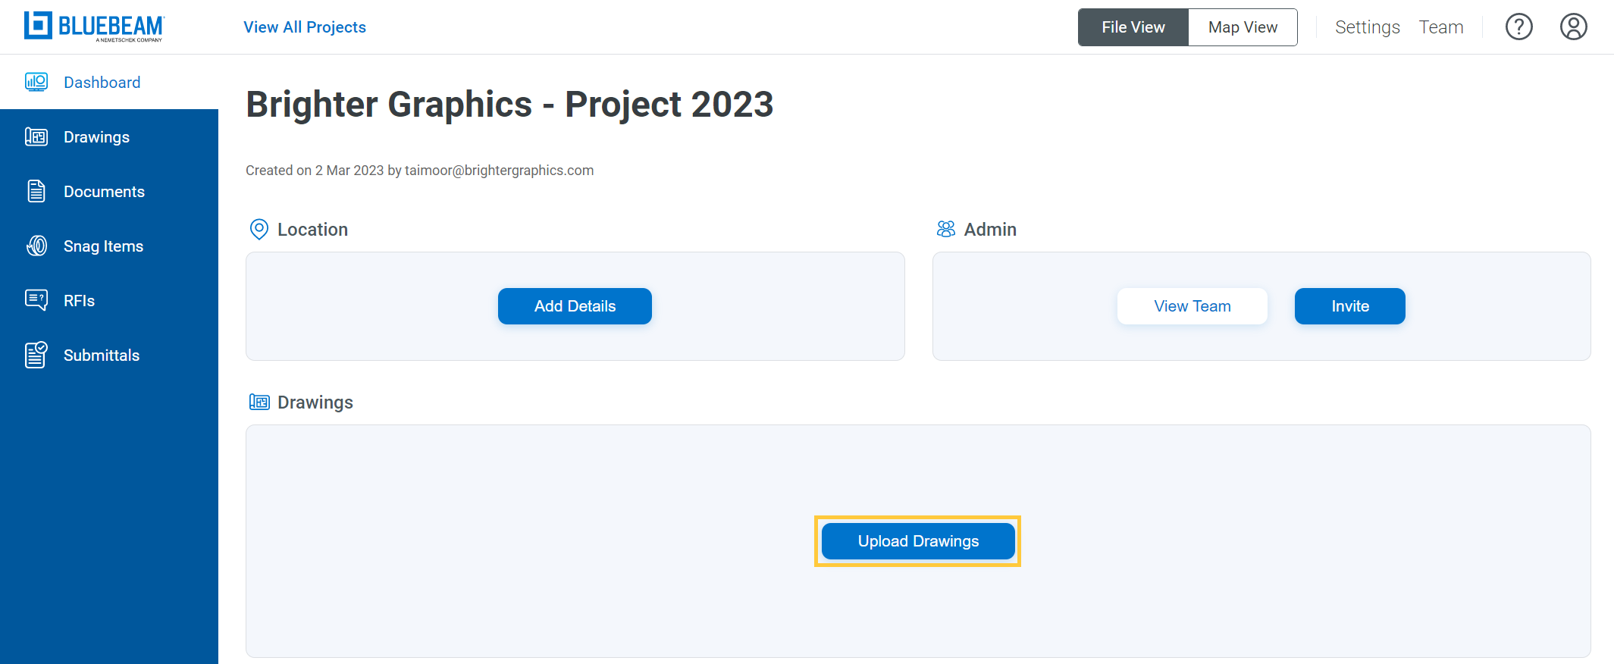Viewport: 1614px width, 664px height.
Task: Click the Drawings sidebar icon
Action: point(36,136)
